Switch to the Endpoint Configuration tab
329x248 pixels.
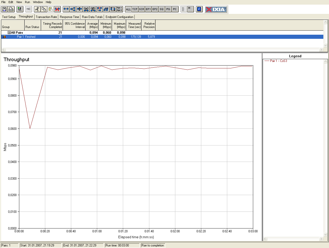click(120, 17)
